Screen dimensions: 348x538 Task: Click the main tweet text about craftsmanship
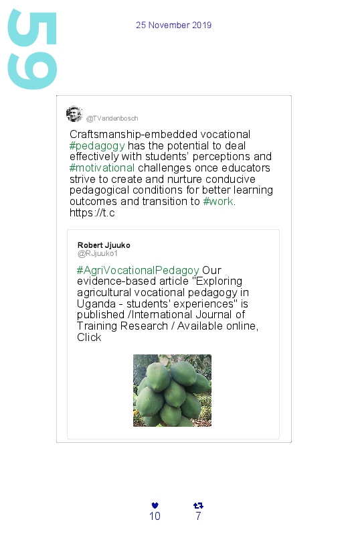point(171,174)
